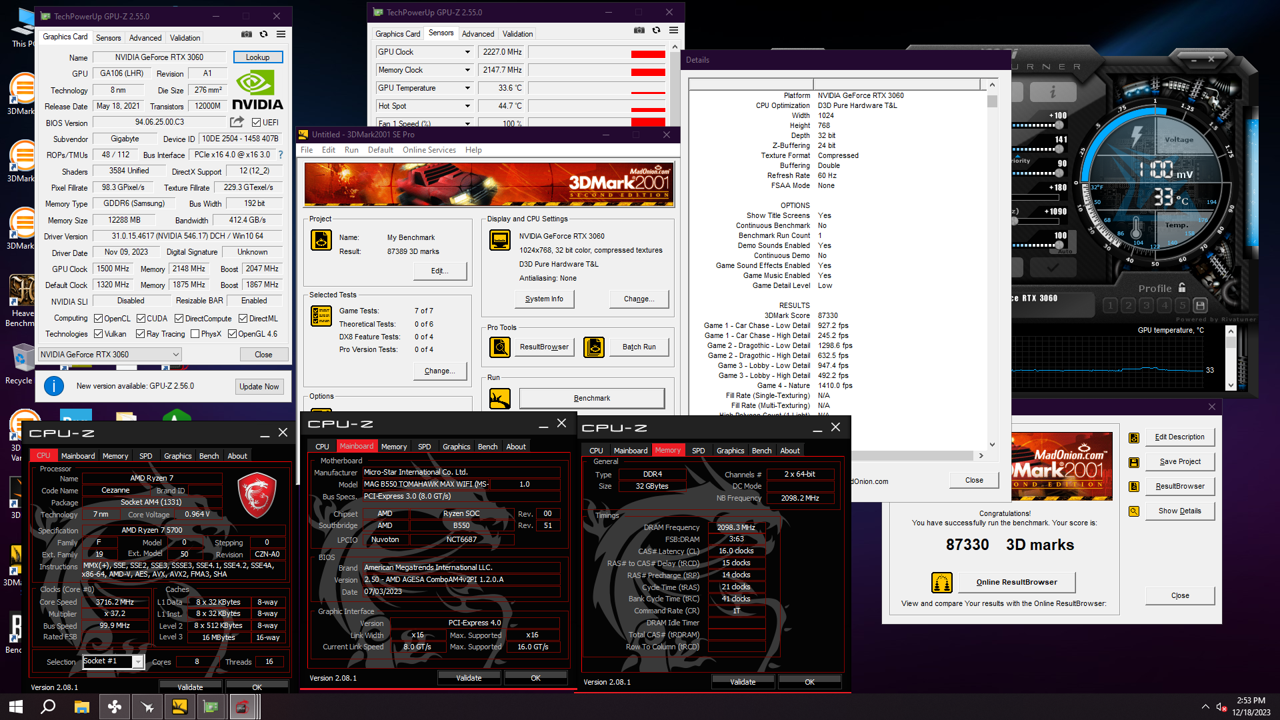
Task: Open the GPU Clock sensor dropdown
Action: click(x=467, y=52)
